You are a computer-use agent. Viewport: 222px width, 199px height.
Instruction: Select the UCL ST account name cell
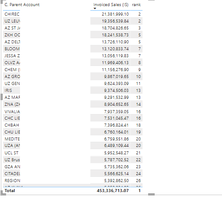11,153
